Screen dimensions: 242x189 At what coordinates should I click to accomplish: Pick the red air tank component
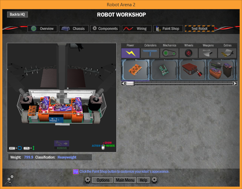pyautogui.click(x=192, y=70)
